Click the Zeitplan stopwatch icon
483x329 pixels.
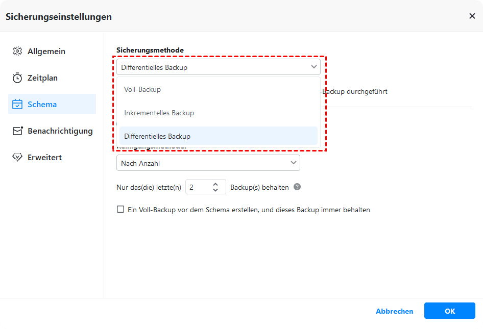[17, 78]
